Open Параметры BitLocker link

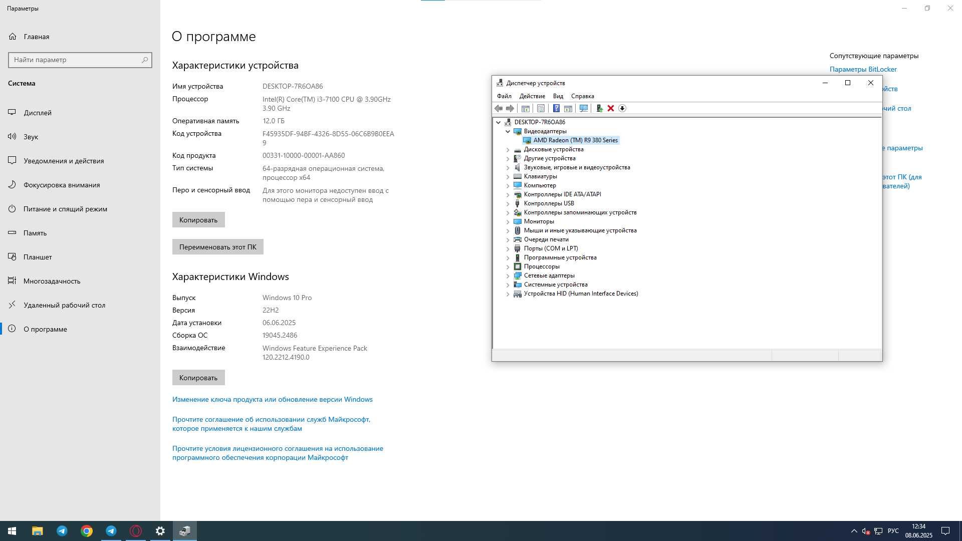tap(863, 69)
